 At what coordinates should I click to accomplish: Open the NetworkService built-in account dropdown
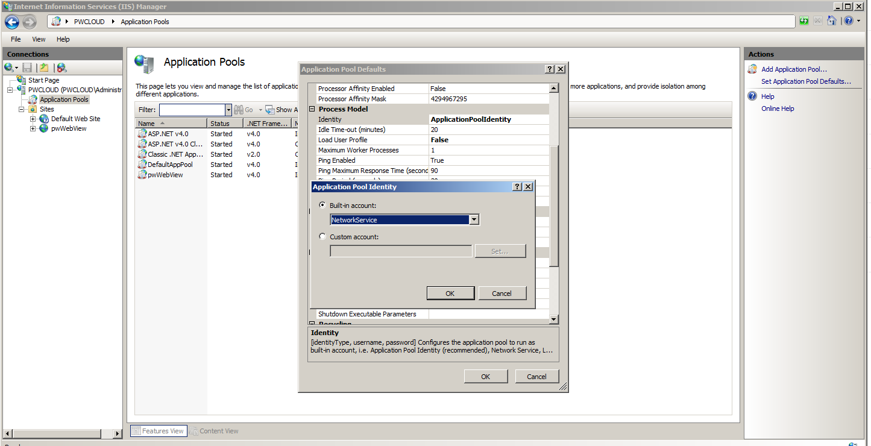coord(474,220)
